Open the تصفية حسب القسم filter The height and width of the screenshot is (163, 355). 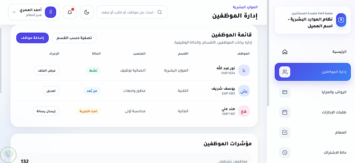coord(74,38)
